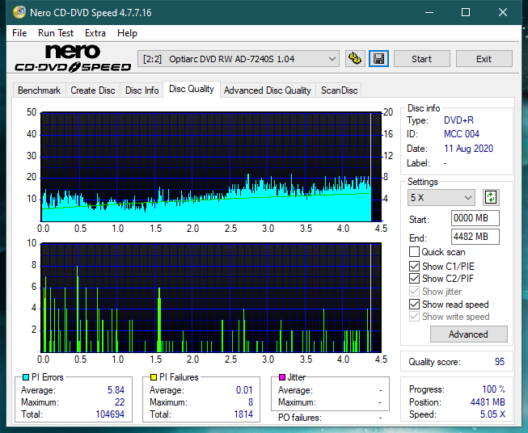
Task: Toggle the Show write speed checkbox
Action: pos(414,317)
